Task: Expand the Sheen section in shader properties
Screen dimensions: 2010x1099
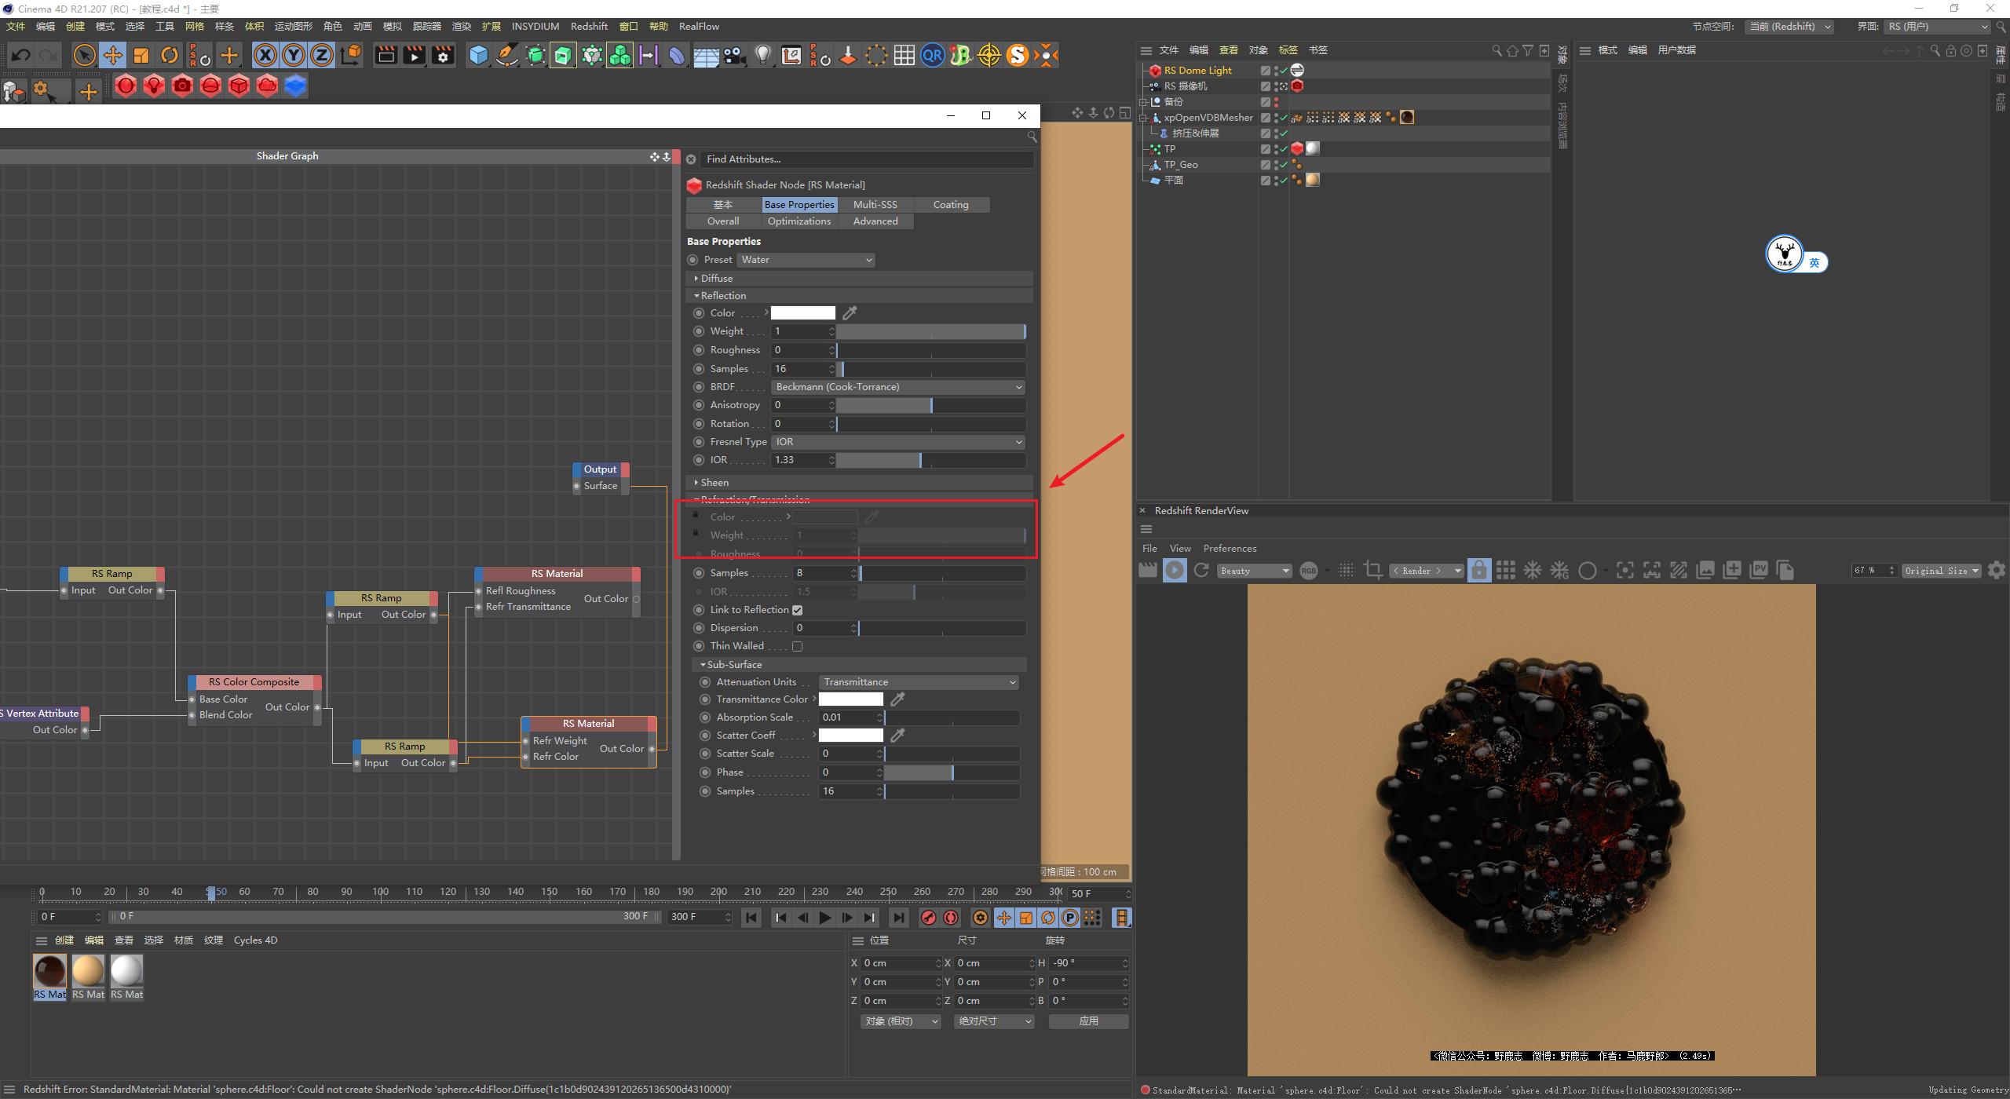Action: (713, 482)
